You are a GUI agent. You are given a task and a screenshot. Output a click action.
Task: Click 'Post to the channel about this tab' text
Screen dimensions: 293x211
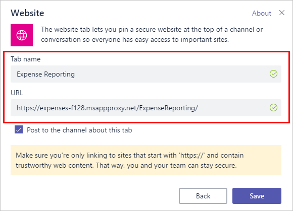pos(79,130)
